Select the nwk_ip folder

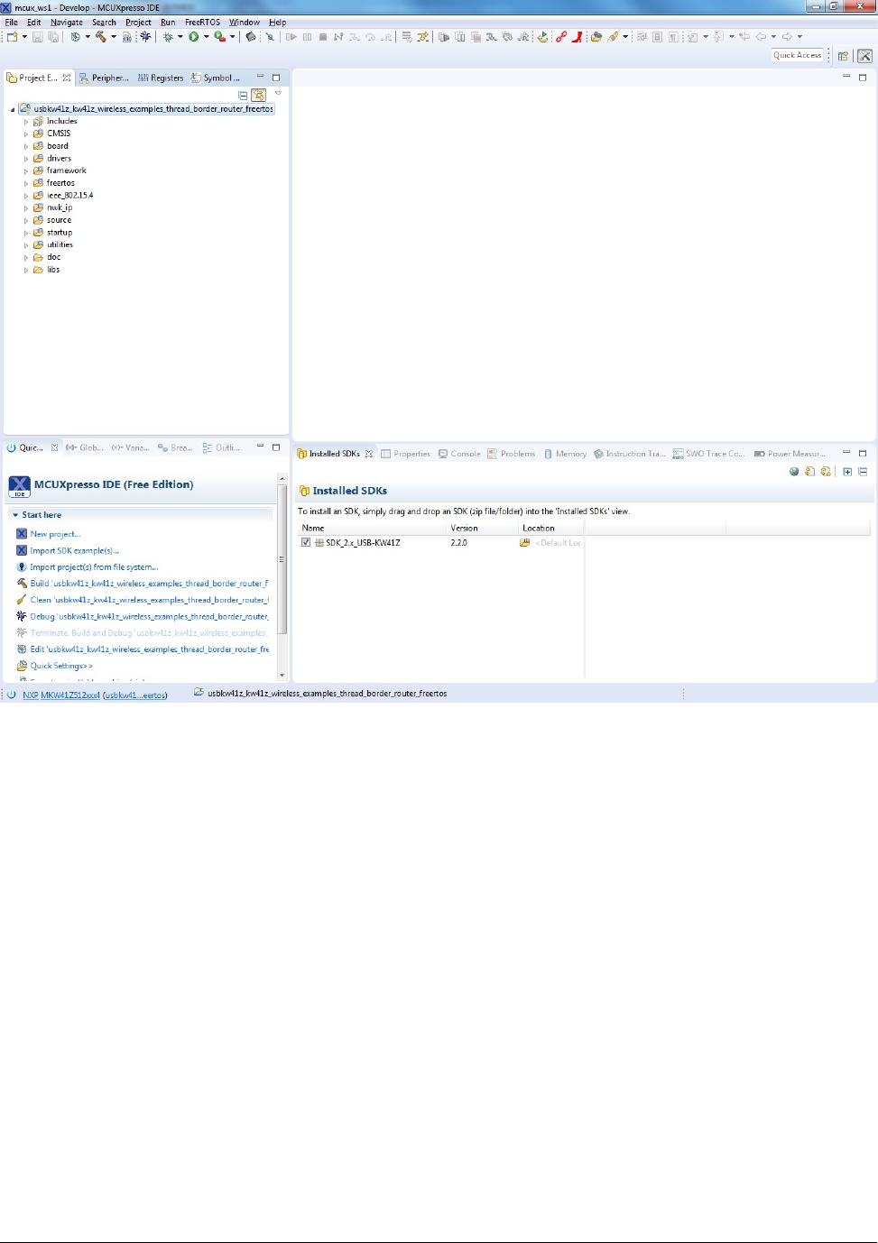pyautogui.click(x=60, y=207)
